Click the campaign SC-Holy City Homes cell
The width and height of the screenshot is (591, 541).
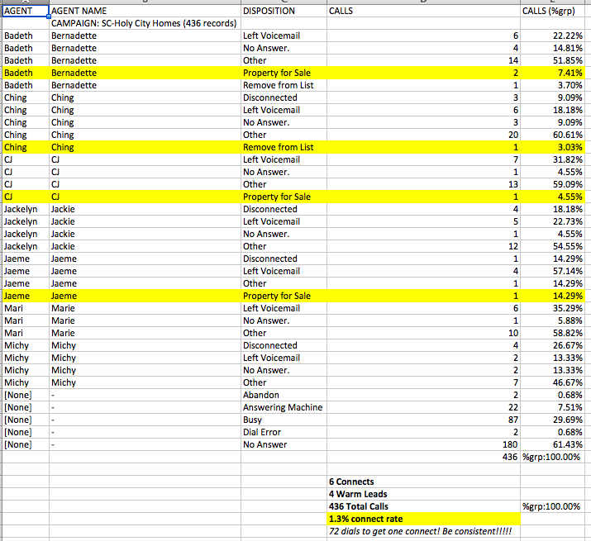pyautogui.click(x=145, y=23)
